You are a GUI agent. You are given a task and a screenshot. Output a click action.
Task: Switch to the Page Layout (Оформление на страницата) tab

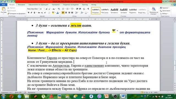pyautogui.click(x=38, y=5)
